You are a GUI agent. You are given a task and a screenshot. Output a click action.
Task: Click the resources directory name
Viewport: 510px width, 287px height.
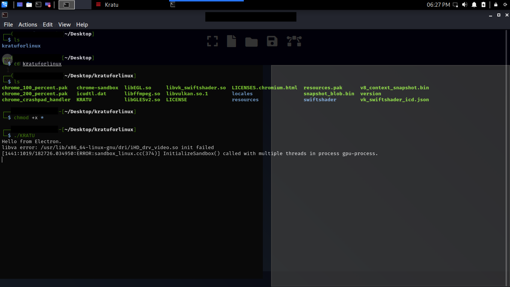tap(245, 100)
